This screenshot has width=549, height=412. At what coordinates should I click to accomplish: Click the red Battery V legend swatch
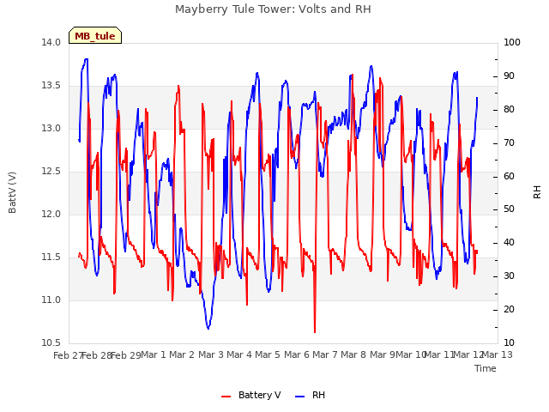tap(226, 397)
